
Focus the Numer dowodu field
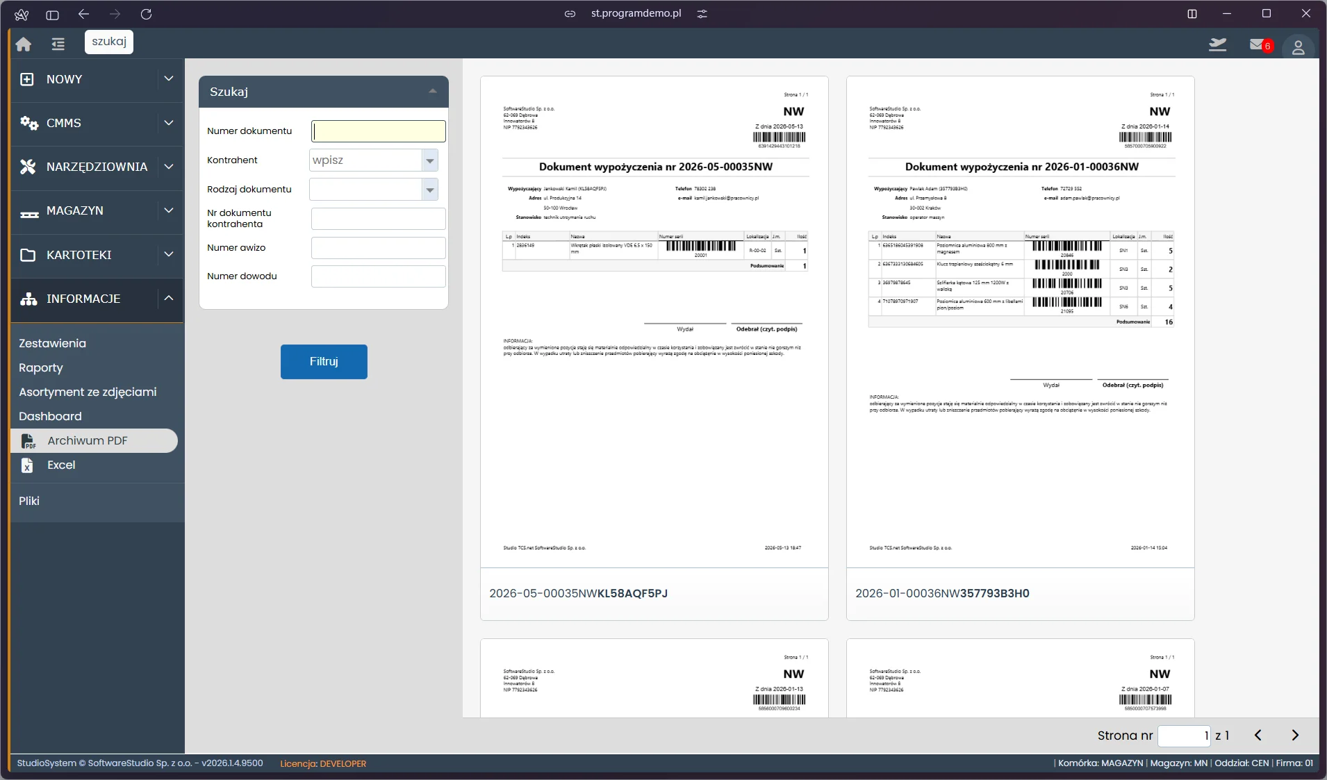pyautogui.click(x=379, y=276)
